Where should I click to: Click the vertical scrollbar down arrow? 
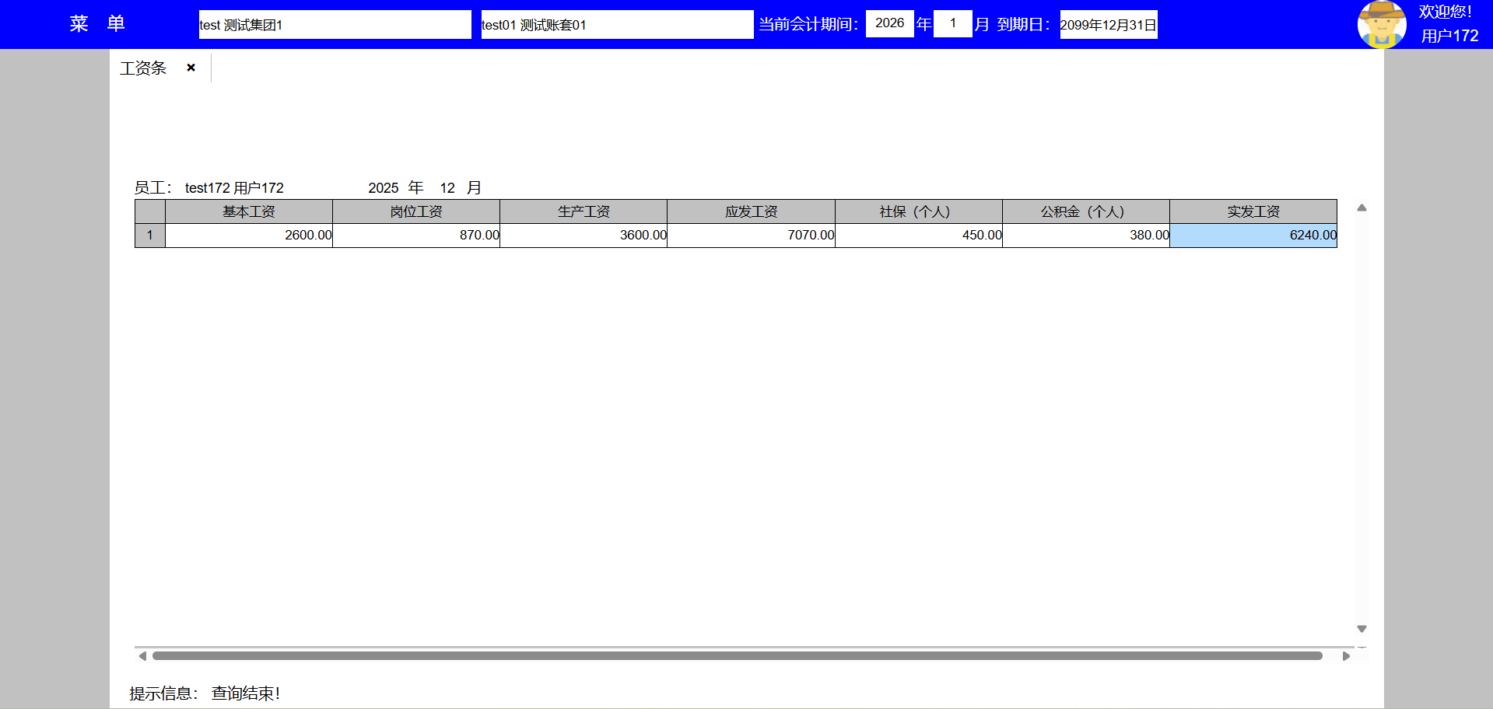click(x=1362, y=629)
